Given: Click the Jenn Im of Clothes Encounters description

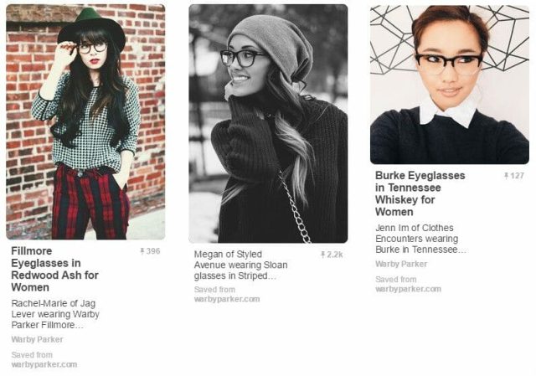Looking at the screenshot, I should coord(420,239).
